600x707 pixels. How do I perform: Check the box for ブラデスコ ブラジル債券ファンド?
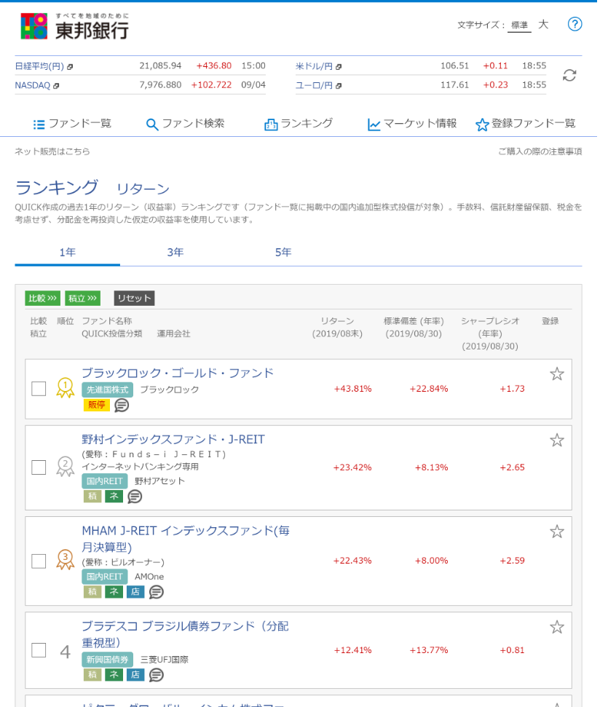coord(39,650)
